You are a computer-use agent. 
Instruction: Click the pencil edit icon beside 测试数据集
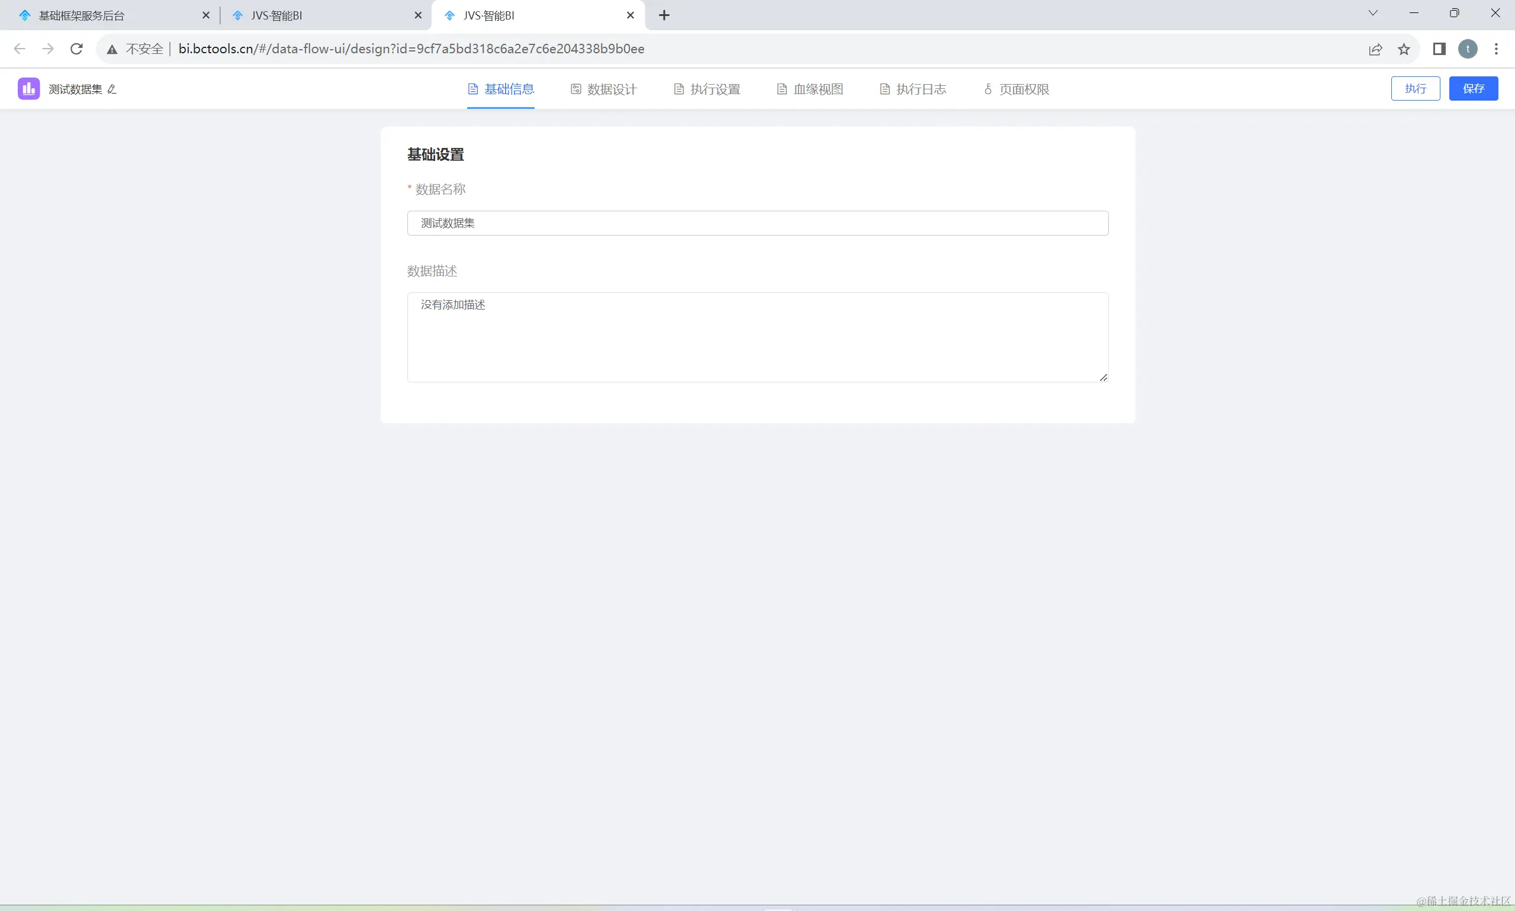(112, 89)
